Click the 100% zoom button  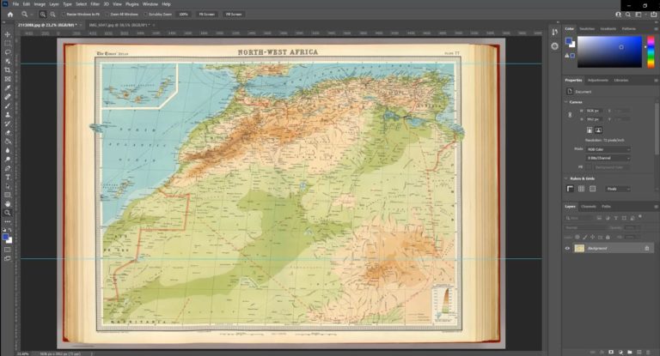click(x=184, y=15)
